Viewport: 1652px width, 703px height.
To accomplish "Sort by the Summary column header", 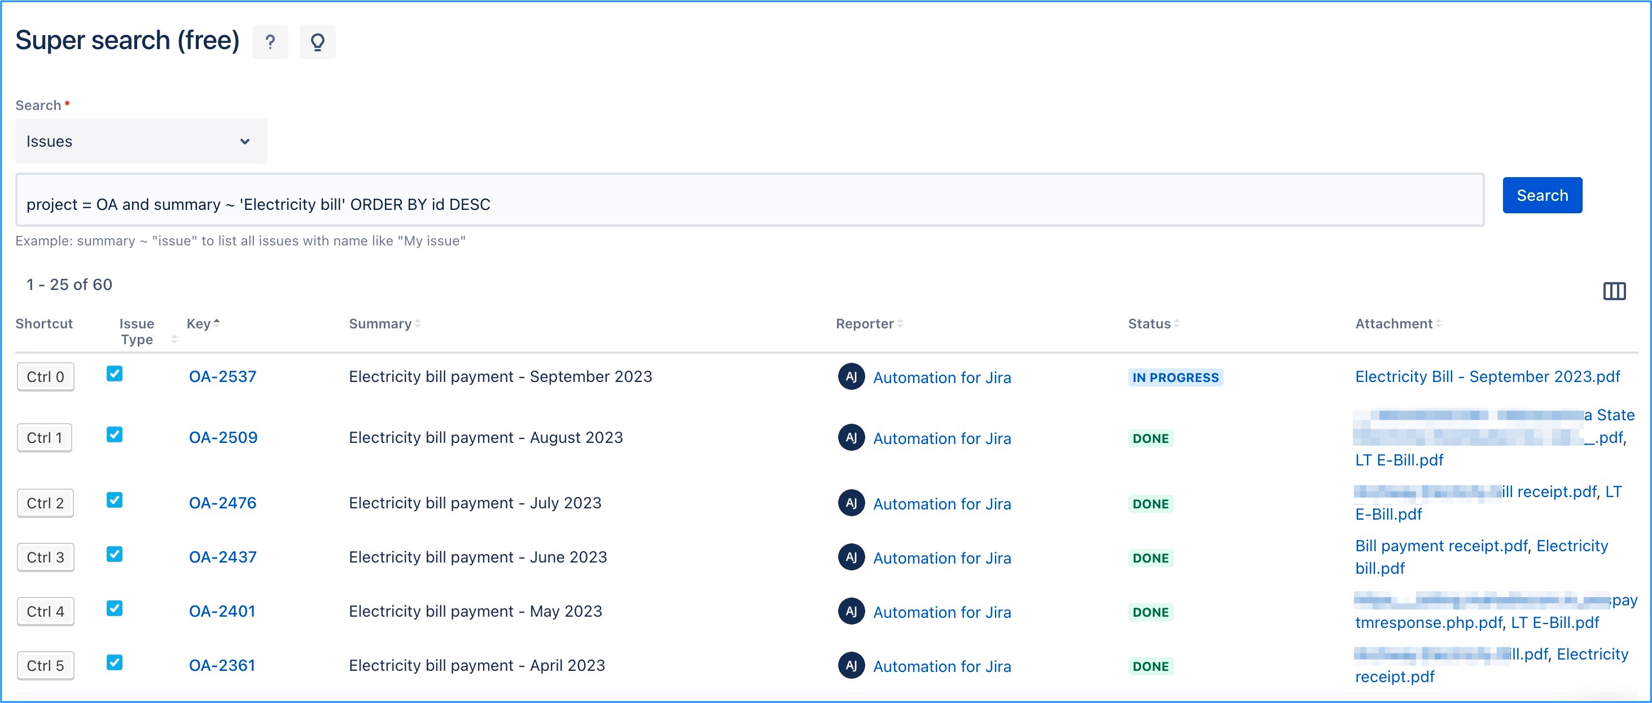I will 385,324.
